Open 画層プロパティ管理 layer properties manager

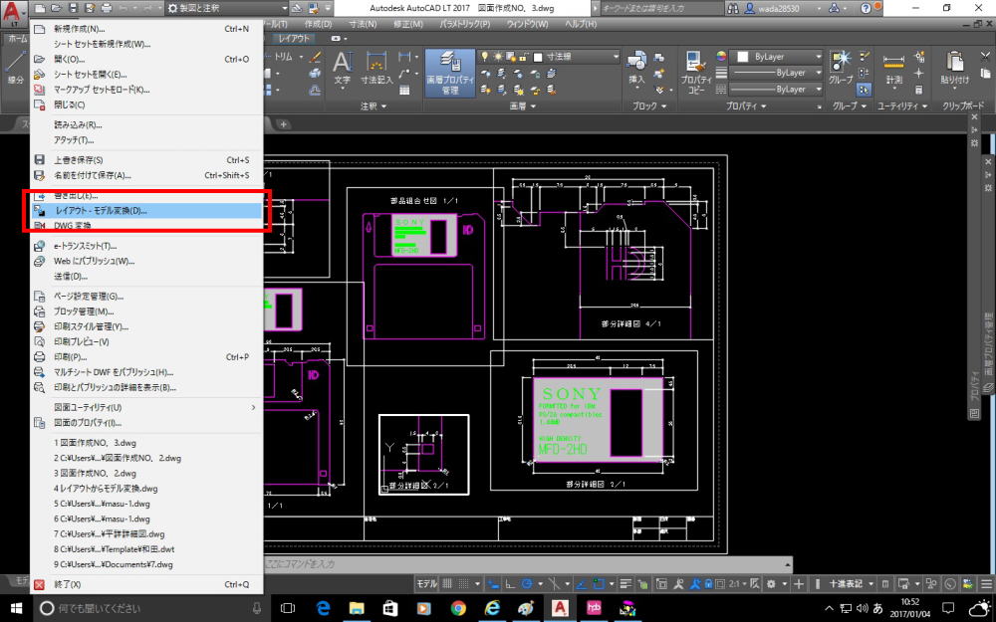450,73
